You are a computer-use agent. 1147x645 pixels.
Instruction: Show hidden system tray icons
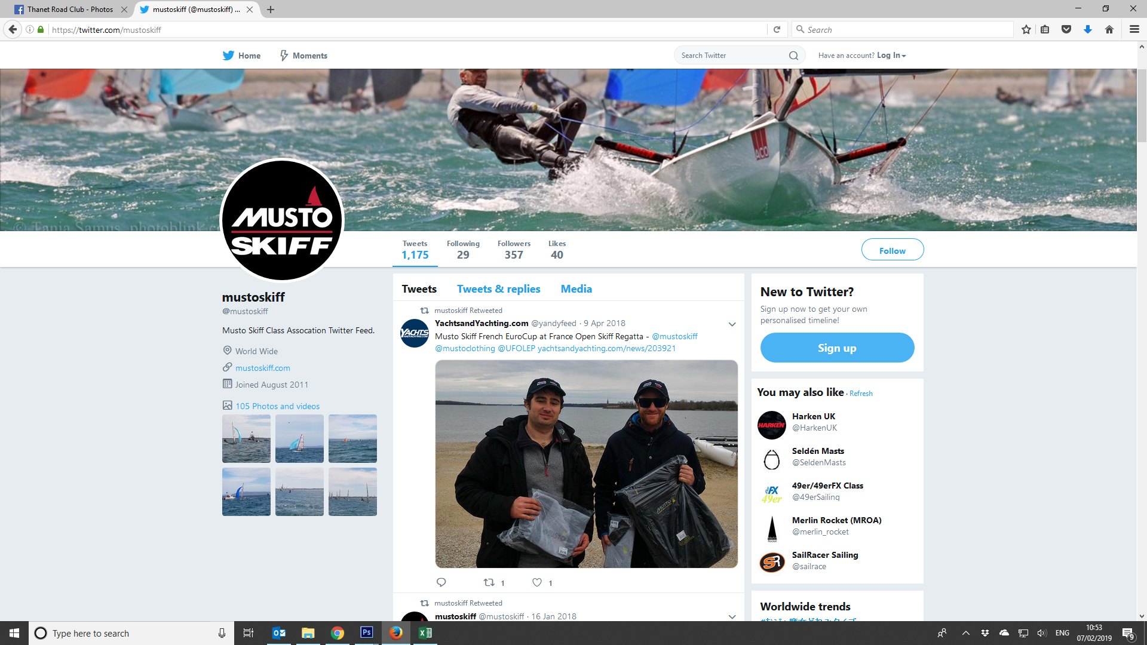coord(965,633)
